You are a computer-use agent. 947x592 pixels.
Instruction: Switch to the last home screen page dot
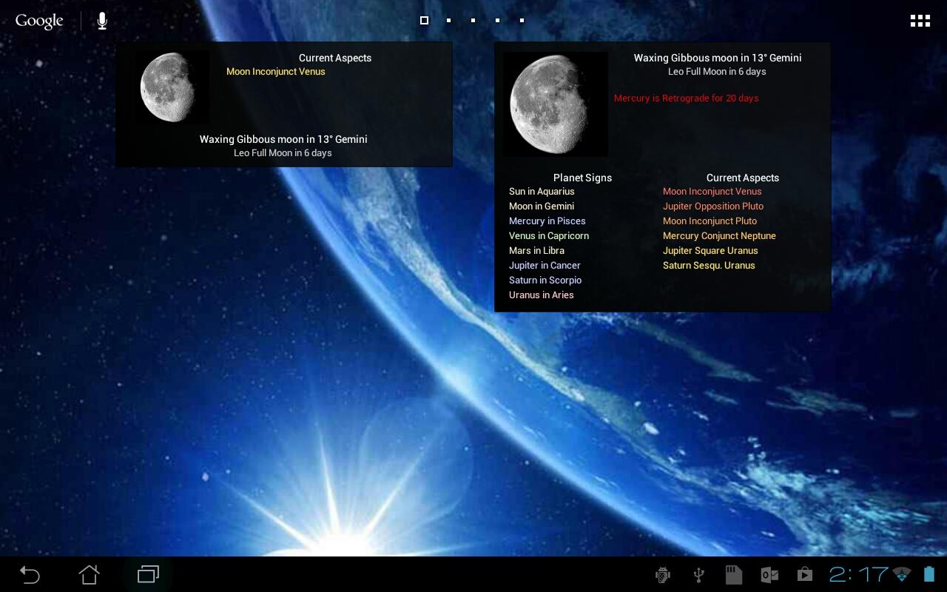[x=522, y=21]
